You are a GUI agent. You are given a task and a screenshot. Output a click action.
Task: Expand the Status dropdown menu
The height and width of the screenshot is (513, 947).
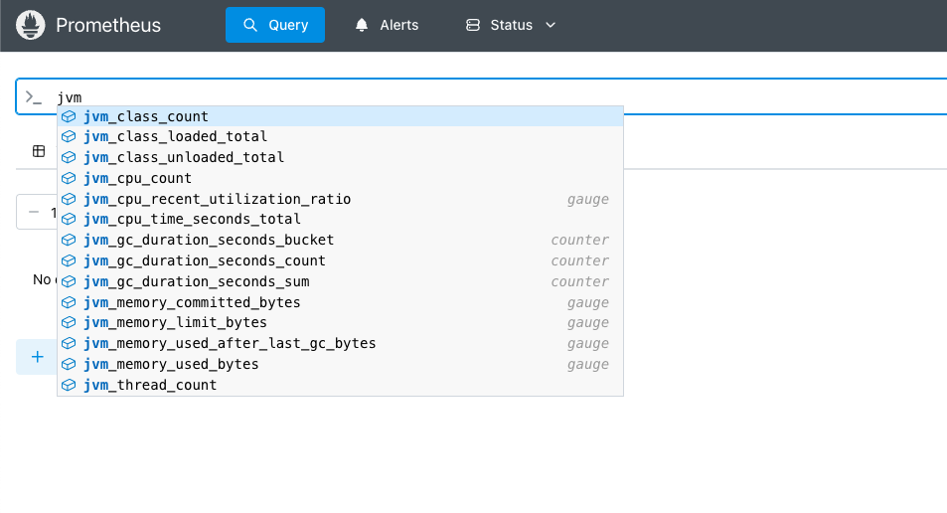point(511,25)
